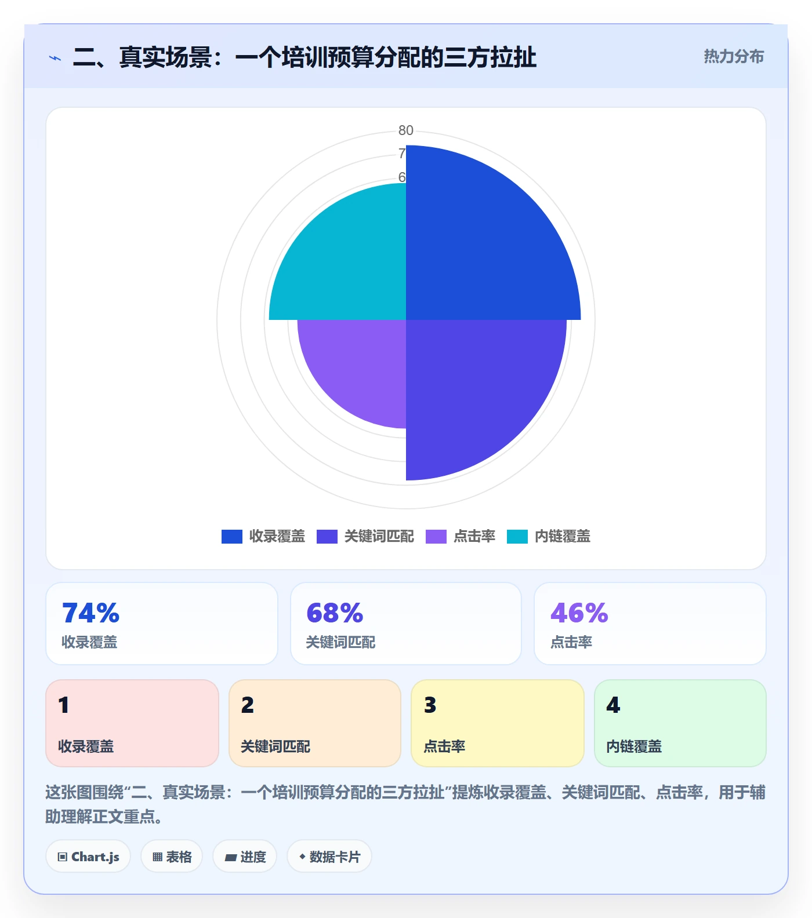This screenshot has height=918, width=812.
Task: Click the 数据卡片 chip diamond icon
Action: (302, 857)
